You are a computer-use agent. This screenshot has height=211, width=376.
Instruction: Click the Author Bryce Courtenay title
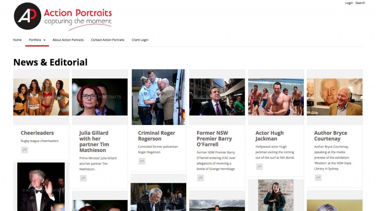(x=331, y=136)
